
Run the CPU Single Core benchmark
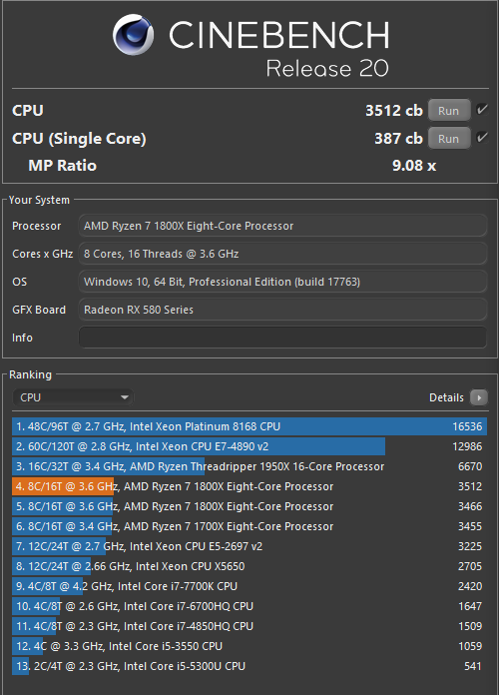[449, 138]
